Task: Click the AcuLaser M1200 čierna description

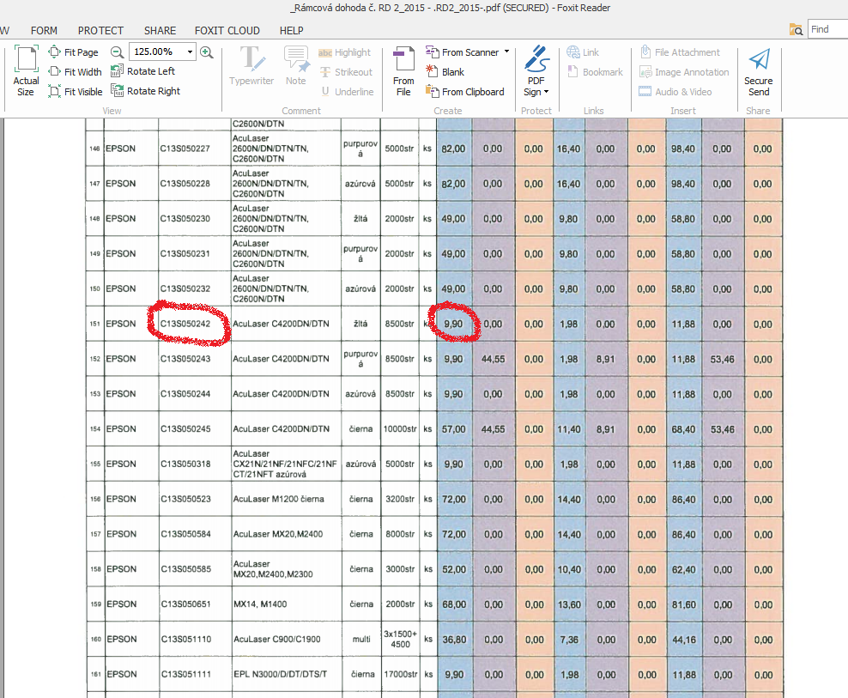Action: coord(279,499)
